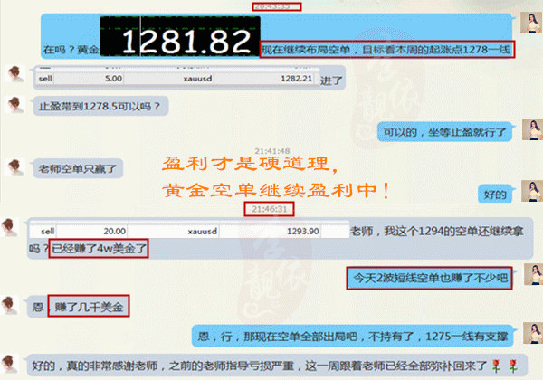Open the sell 5.00 xauusd 1282.21 order image
The width and height of the screenshot is (543, 380).
click(176, 77)
